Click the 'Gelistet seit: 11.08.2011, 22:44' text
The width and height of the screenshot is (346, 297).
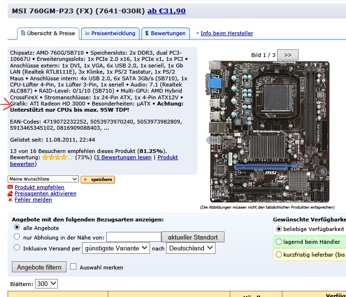[x=53, y=140]
